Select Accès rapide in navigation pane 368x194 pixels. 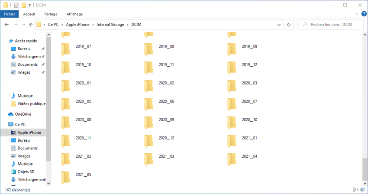click(26, 41)
